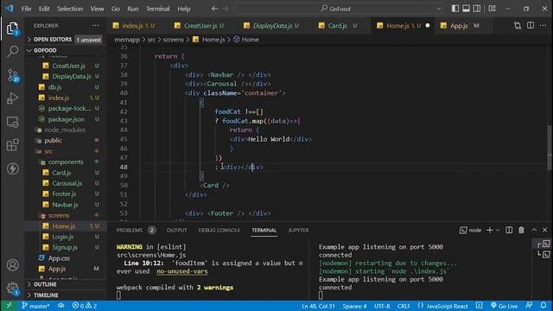This screenshot has width=553, height=311.
Task: Kill terminal with trash icon
Action: tap(521, 230)
